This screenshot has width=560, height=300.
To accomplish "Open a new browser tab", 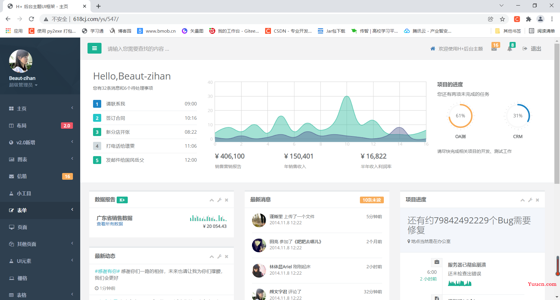I will [x=99, y=6].
